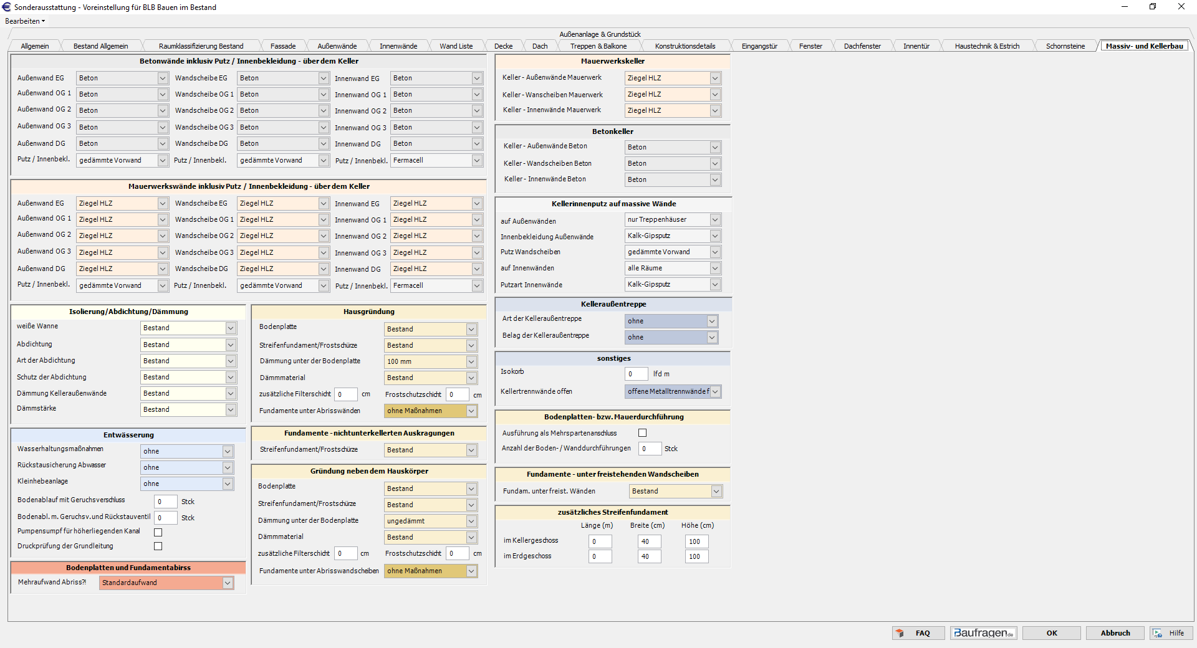Open the Bearbeiten menu
Viewport: 1197px width, 648px height.
point(25,21)
